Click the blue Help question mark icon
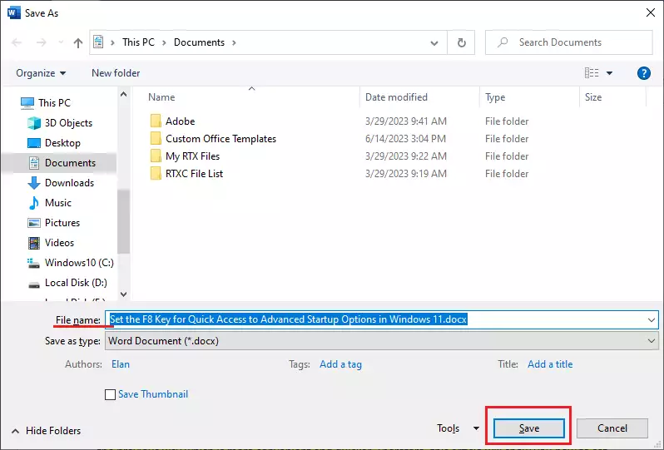 (643, 73)
